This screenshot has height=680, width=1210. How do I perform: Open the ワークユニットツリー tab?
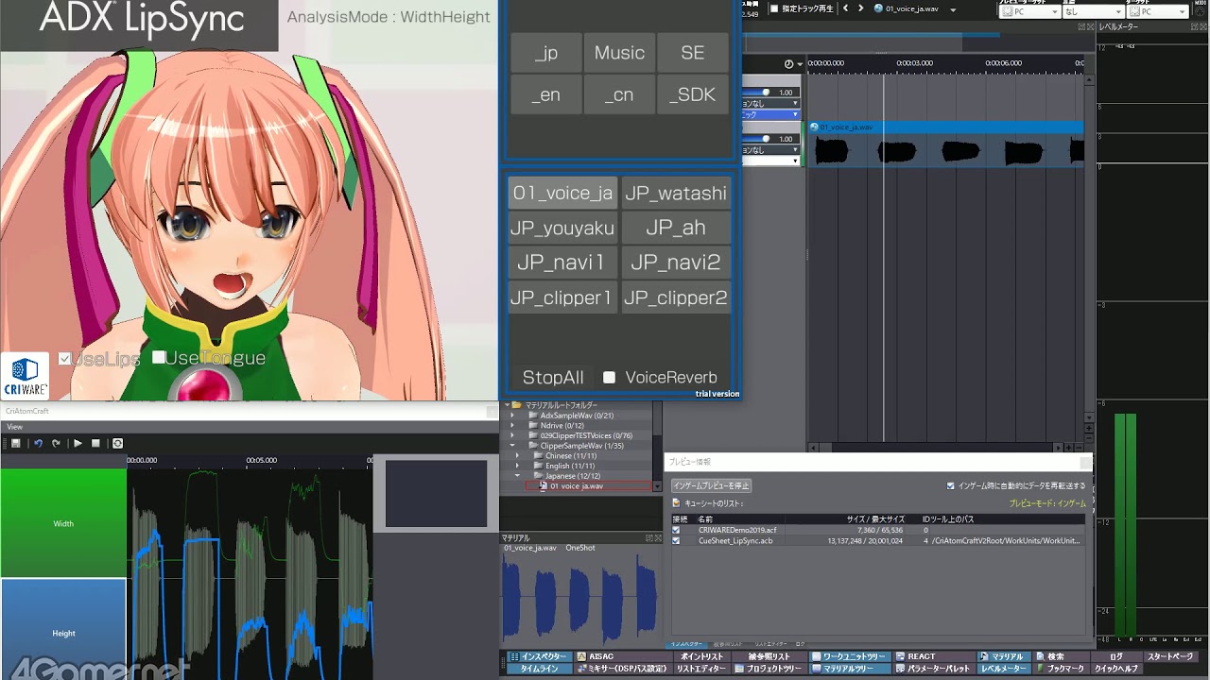[848, 656]
